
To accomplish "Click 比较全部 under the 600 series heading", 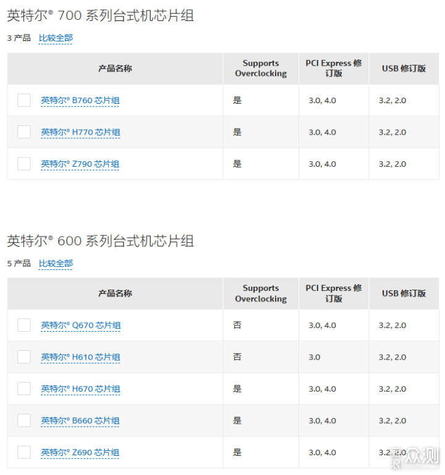I will tap(56, 264).
